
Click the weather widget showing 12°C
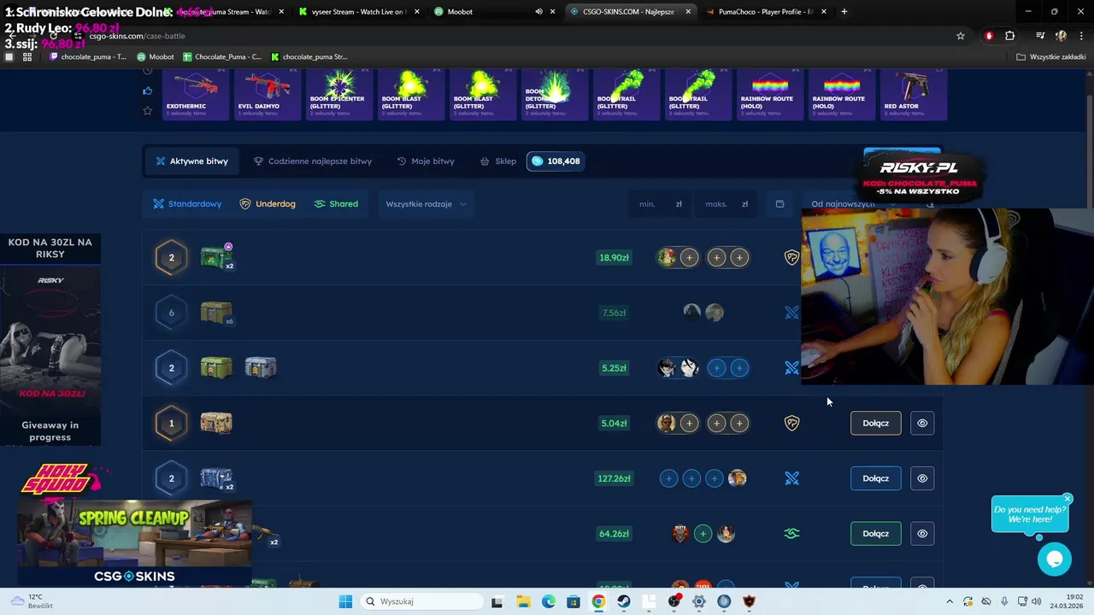31,601
